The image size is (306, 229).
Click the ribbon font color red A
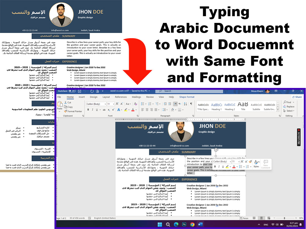tap(133, 110)
